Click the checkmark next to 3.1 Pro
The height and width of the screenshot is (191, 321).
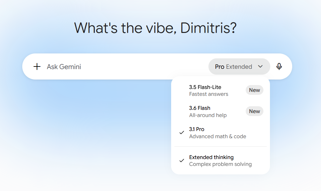pos(182,133)
